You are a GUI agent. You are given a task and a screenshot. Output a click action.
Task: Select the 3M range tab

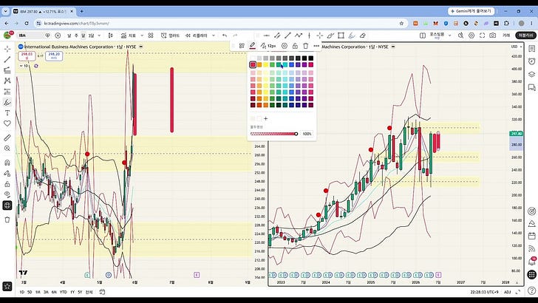pos(46,292)
